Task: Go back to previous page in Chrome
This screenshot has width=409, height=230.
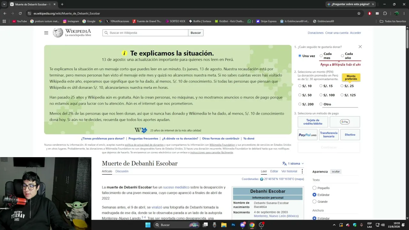Action: click(x=5, y=13)
